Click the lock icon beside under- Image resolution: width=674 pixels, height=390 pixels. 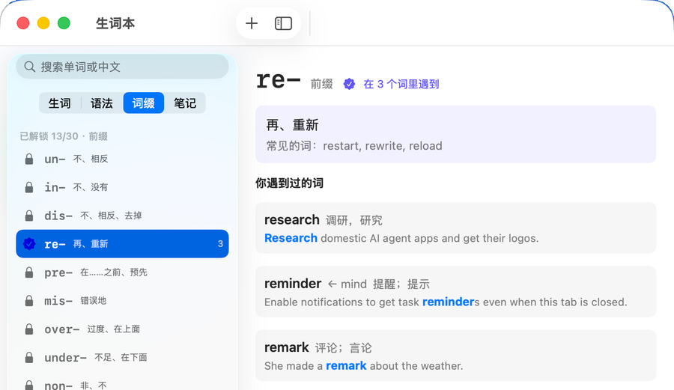coord(29,357)
